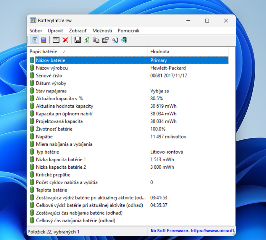Viewport: 266px width, 240px height.
Task: Exit the app via the door icon
Action: click(124, 40)
